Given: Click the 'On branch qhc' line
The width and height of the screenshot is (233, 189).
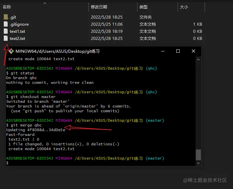Looking at the screenshot, I should 21,78.
